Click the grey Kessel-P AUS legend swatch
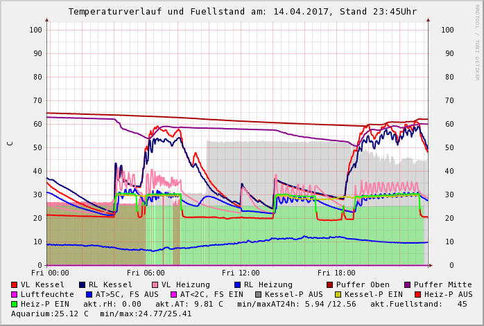Image resolution: width=484 pixels, height=326 pixels. (x=258, y=294)
